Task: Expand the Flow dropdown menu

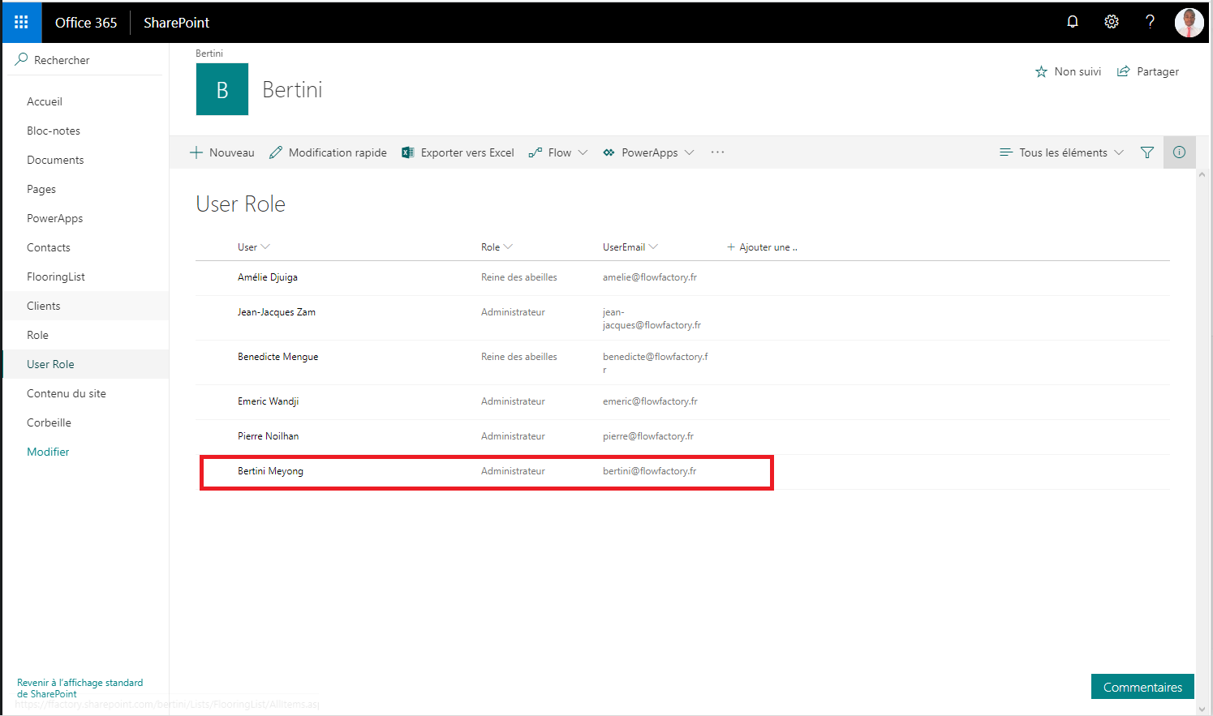Action: 558,152
